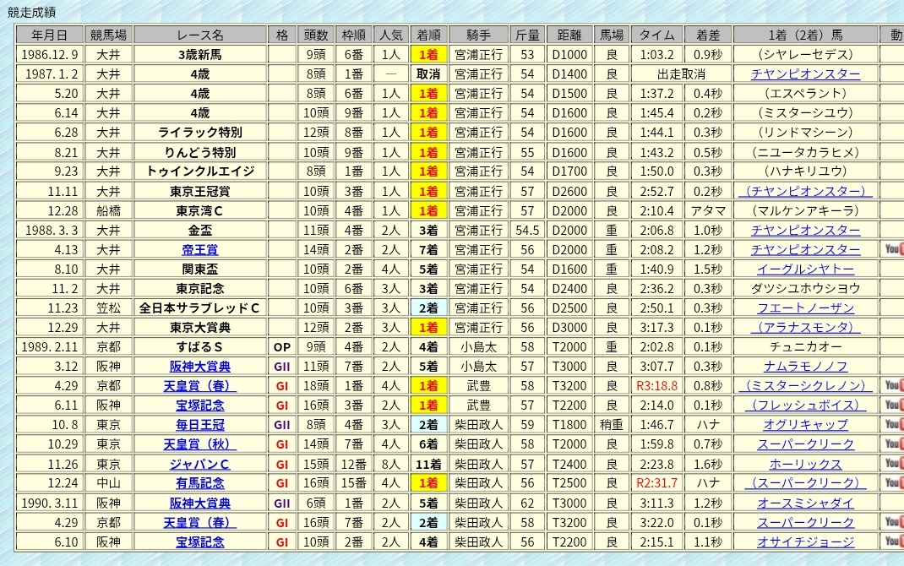Click the ジャパンC race link
Image resolution: width=904 pixels, height=566 pixels.
pos(200,464)
